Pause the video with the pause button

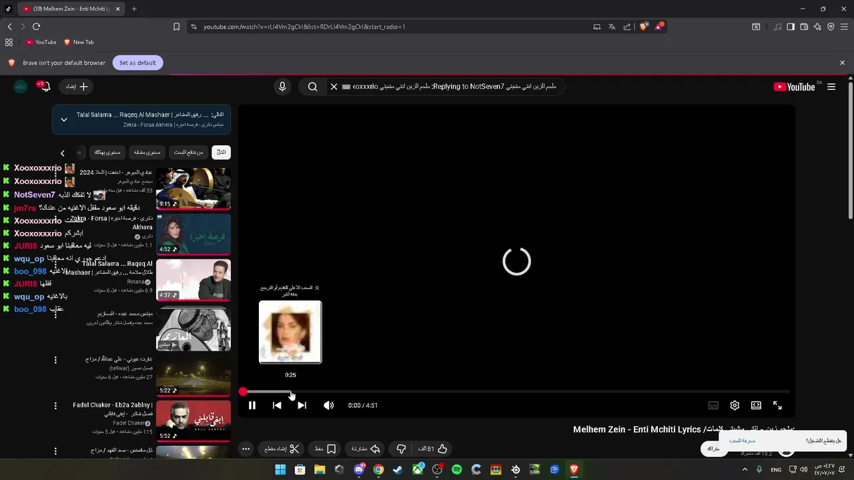coord(252,405)
